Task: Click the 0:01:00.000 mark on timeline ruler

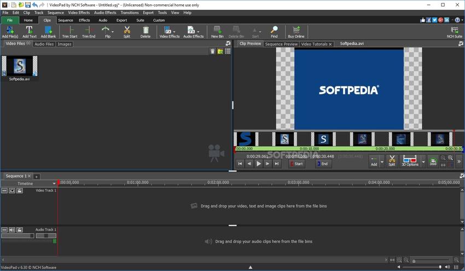Action: pos(138,182)
